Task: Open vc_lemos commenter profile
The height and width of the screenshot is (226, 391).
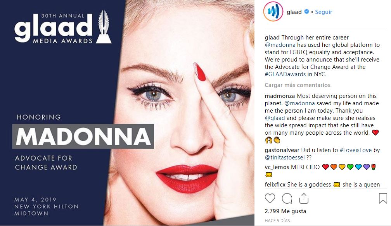Action: 277,167
